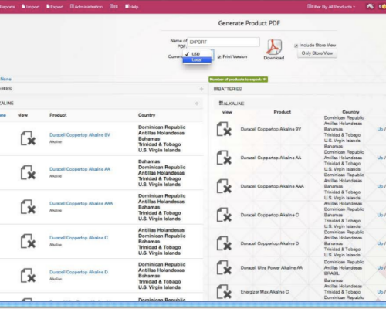Click the Help icon in the top menu
The image size is (386, 309).
[127, 6]
